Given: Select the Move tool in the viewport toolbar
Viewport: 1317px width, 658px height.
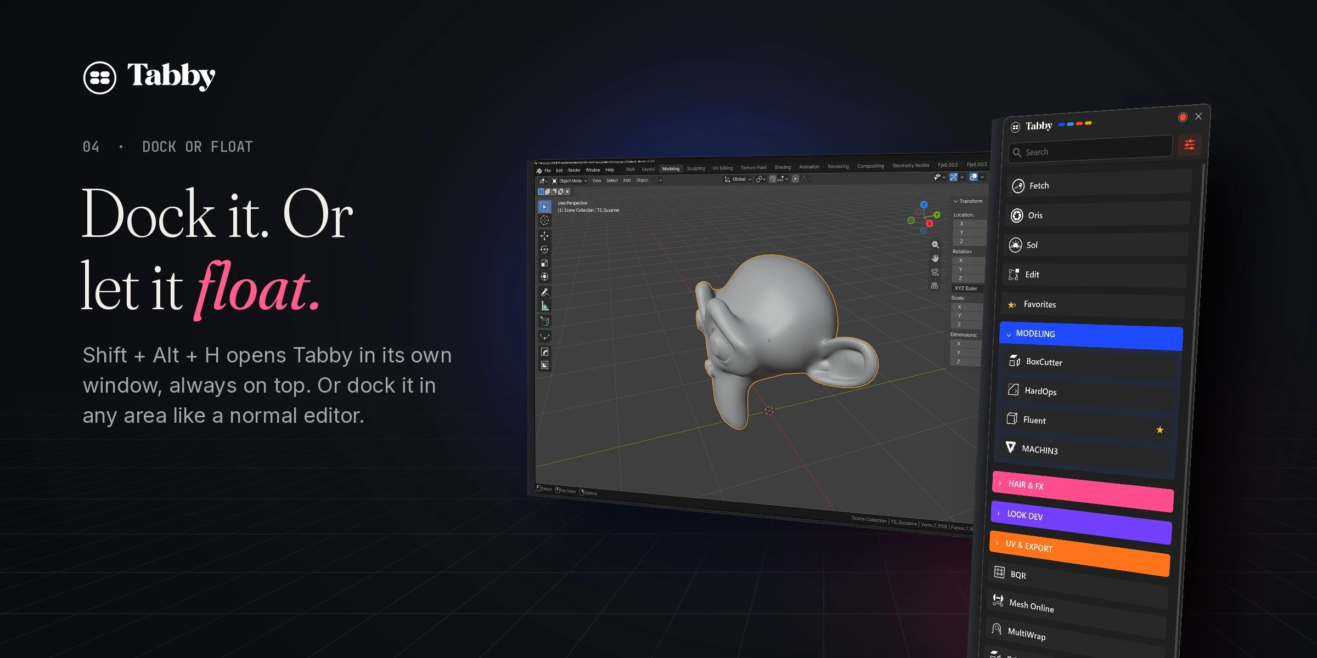Looking at the screenshot, I should click(x=544, y=236).
